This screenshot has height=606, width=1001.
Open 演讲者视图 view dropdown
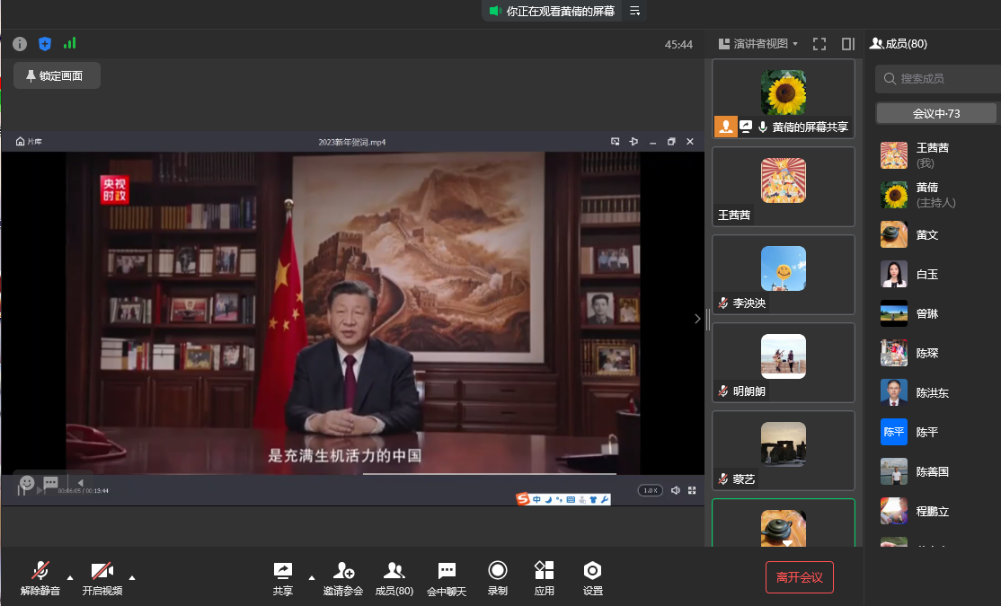point(758,44)
